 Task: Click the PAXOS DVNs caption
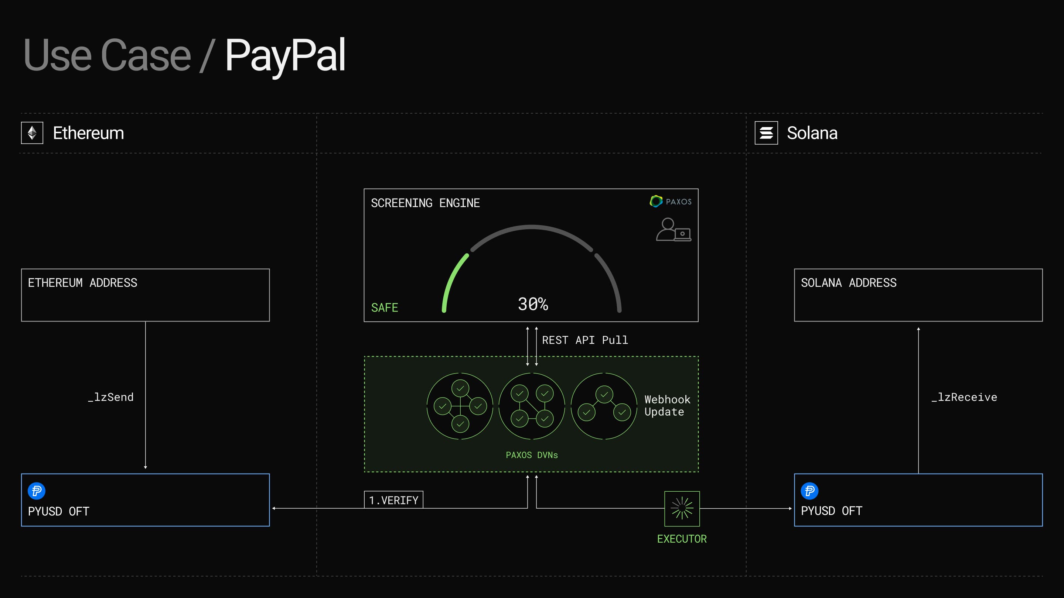click(x=532, y=455)
